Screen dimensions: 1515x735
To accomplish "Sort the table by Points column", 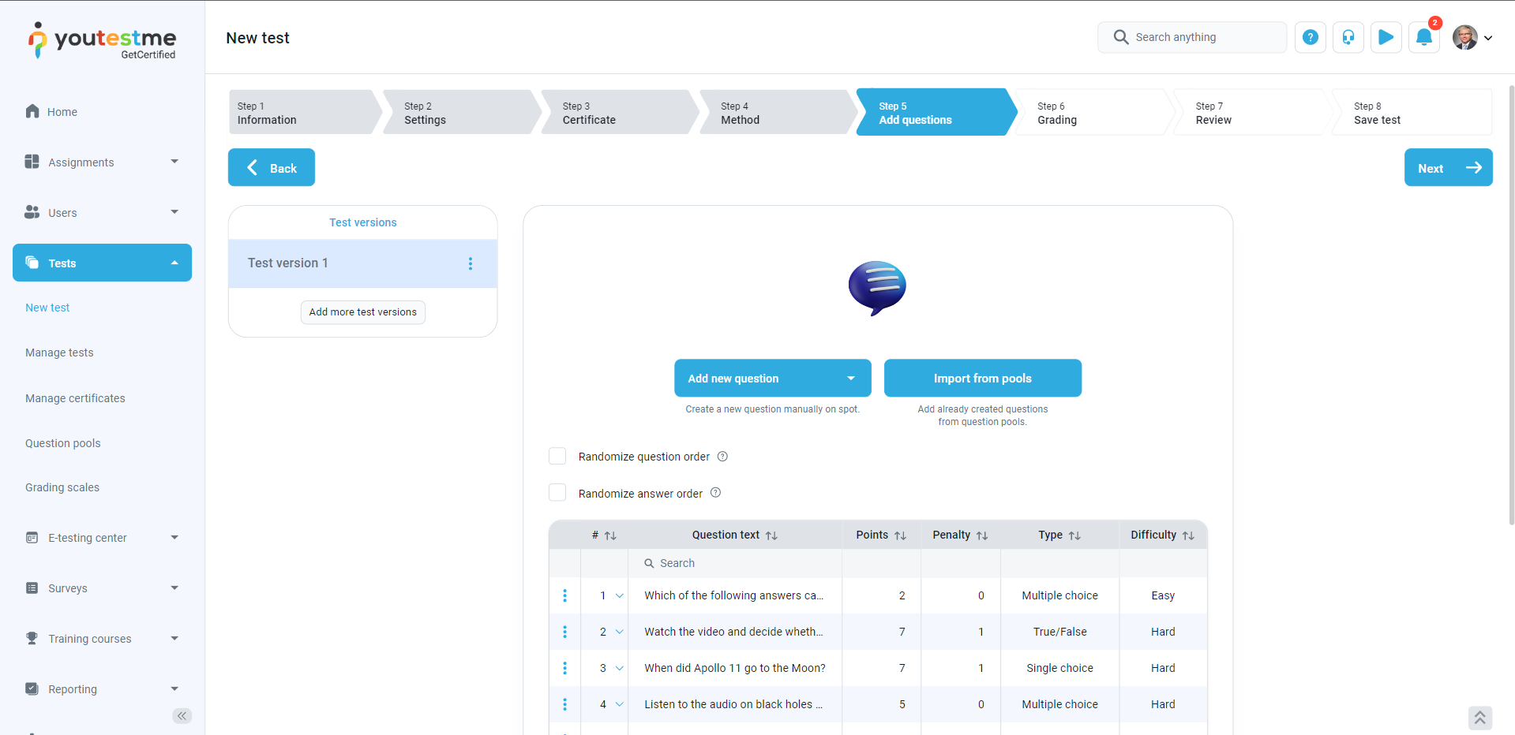I will [899, 535].
